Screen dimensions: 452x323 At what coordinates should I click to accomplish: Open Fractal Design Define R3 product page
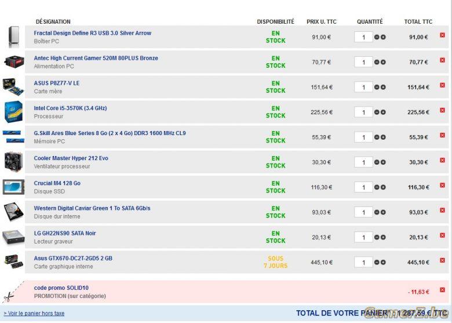click(93, 33)
